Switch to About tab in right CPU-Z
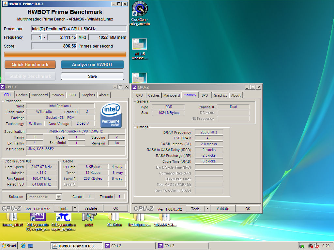334x250 pixels. pos(236,95)
